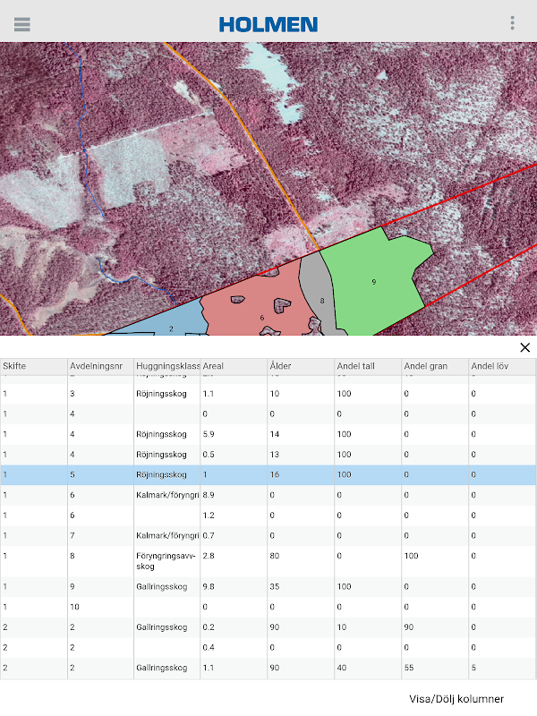Select the Föryngringsavvskog row for Avdelning 8
537x716 pixels.
[x=268, y=560]
